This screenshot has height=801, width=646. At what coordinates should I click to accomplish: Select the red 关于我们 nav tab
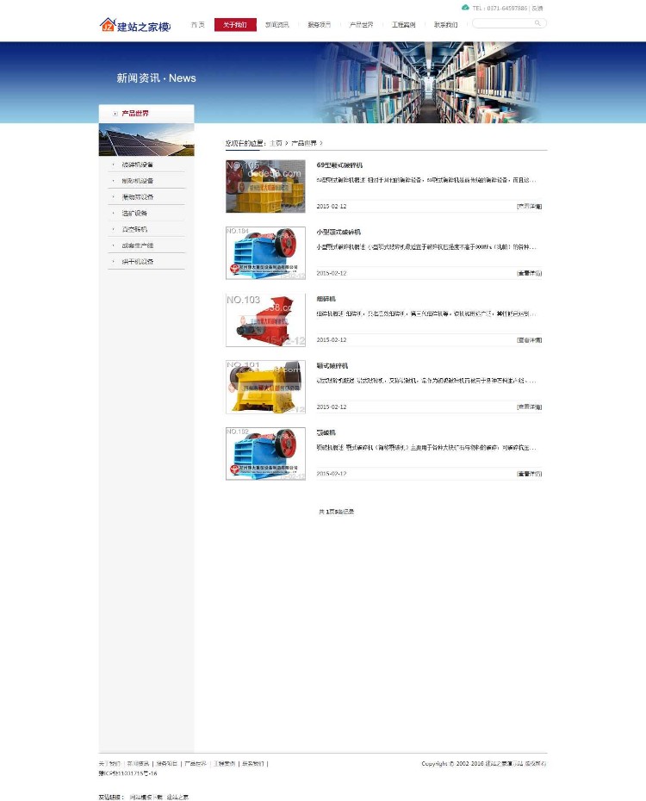pyautogui.click(x=235, y=24)
